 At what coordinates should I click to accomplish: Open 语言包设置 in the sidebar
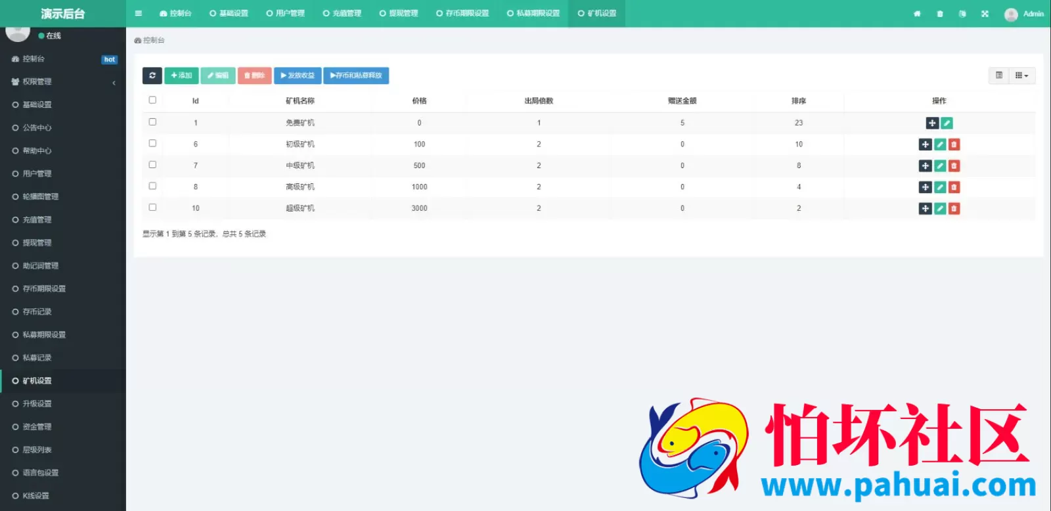click(63, 473)
